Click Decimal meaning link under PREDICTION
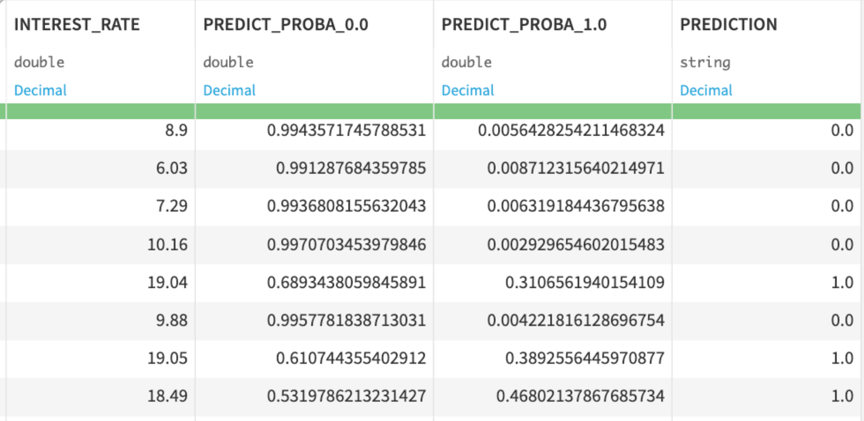The height and width of the screenshot is (421, 864). (705, 90)
